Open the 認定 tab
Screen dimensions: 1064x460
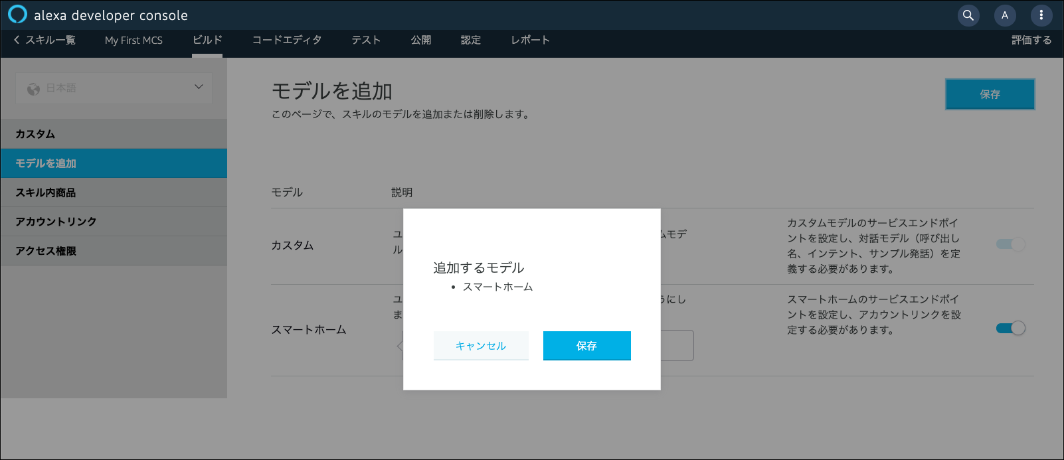(471, 40)
